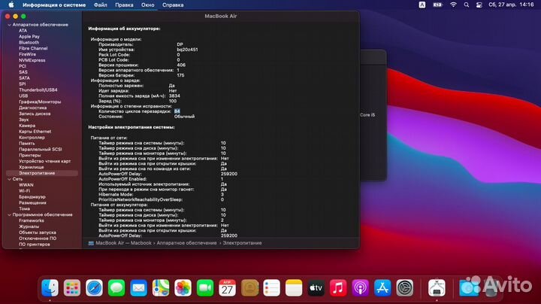This screenshot has height=304, width=541.
Task: Launch Apple TV from the Dock
Action: [x=316, y=287]
